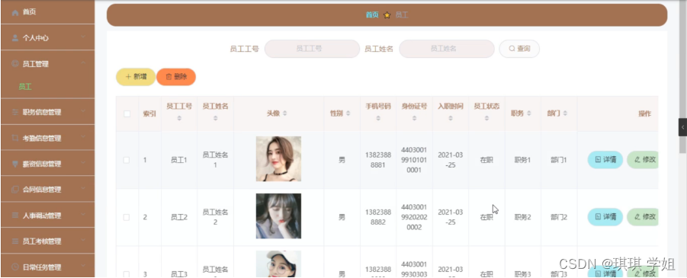The width and height of the screenshot is (687, 278).
Task: Open the 薪资信息管理 sidebar menu
Action: click(47, 164)
